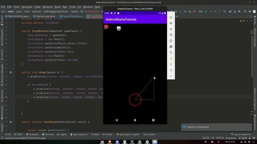
Task: Go to previous highlighted warning arrow
Action: click(x=247, y=21)
